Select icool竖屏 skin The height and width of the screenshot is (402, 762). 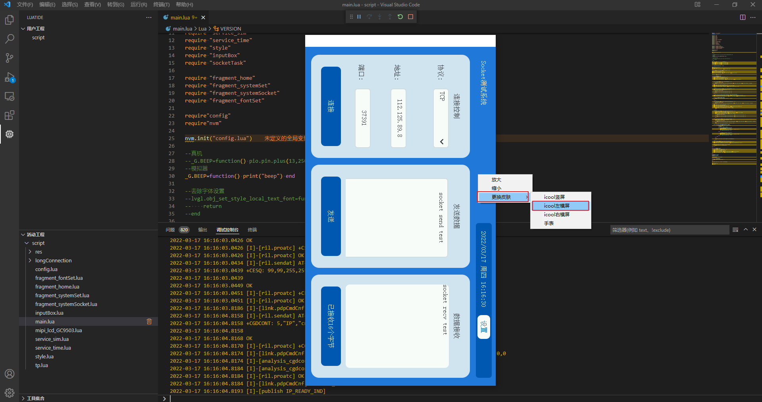pyautogui.click(x=561, y=197)
